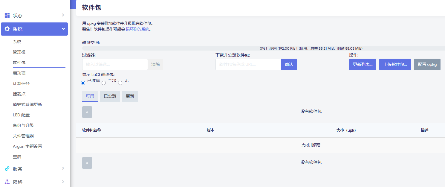This screenshot has width=445, height=187.
Task: Click the 损坏你的系统 warning link
Action: 137,29
